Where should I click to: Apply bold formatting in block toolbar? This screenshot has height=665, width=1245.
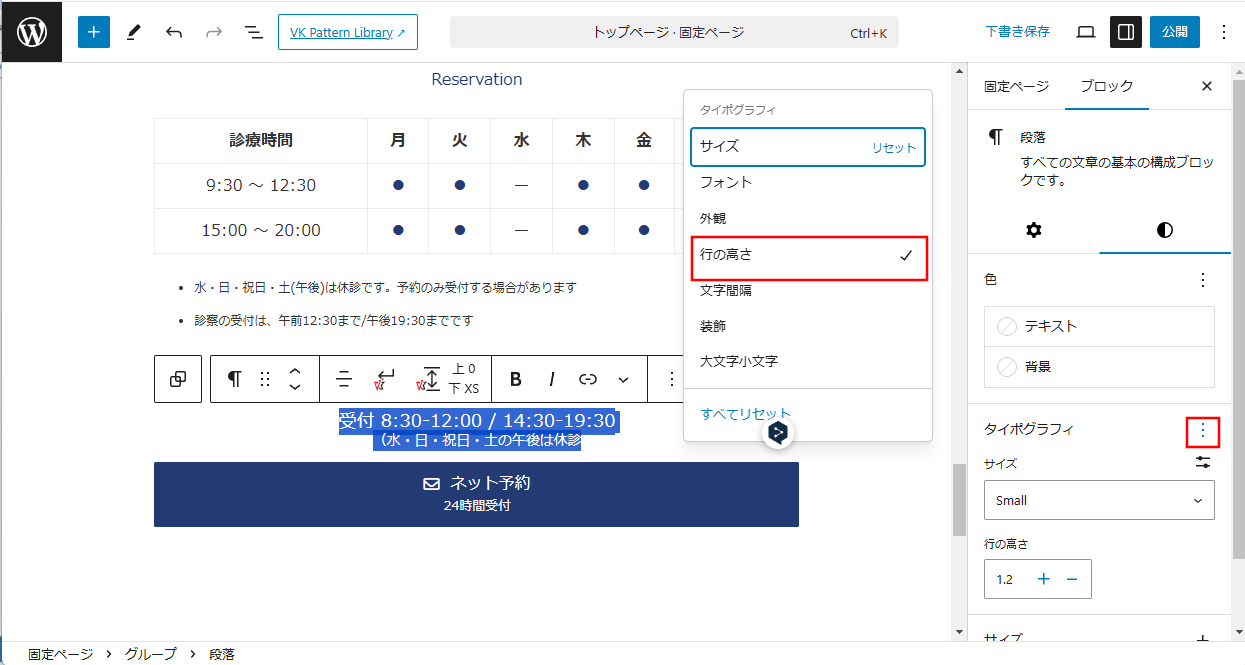516,379
